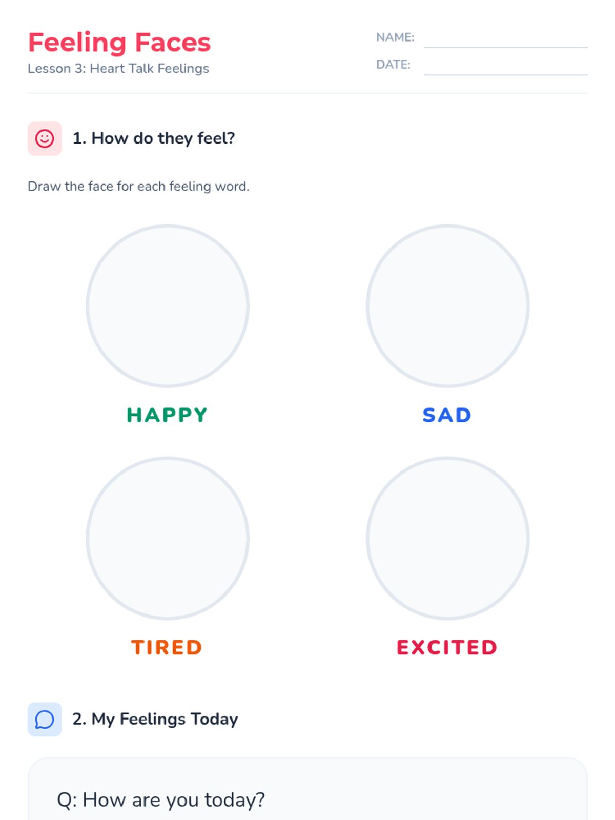Select the empty circle above TIRED

168,538
